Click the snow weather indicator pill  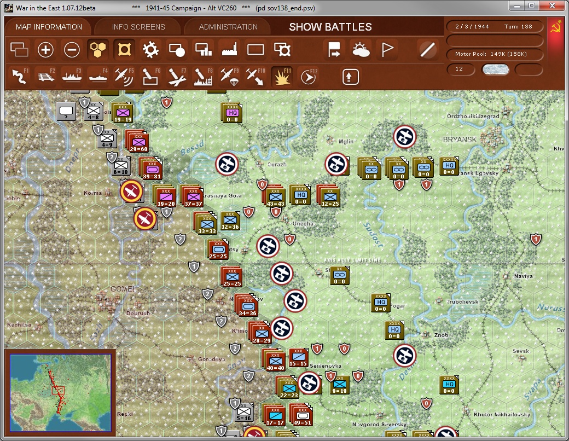pyautogui.click(x=495, y=69)
